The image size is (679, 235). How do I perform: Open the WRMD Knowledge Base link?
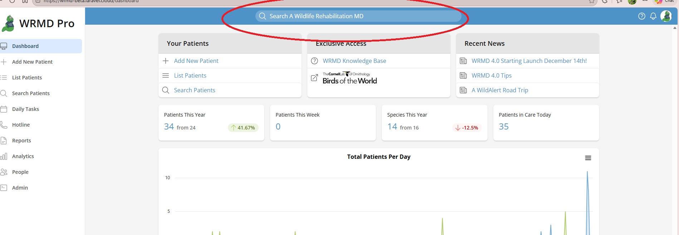(x=354, y=61)
